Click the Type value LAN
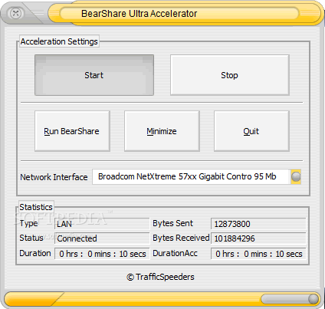This screenshot has height=309, width=325. pos(102,224)
